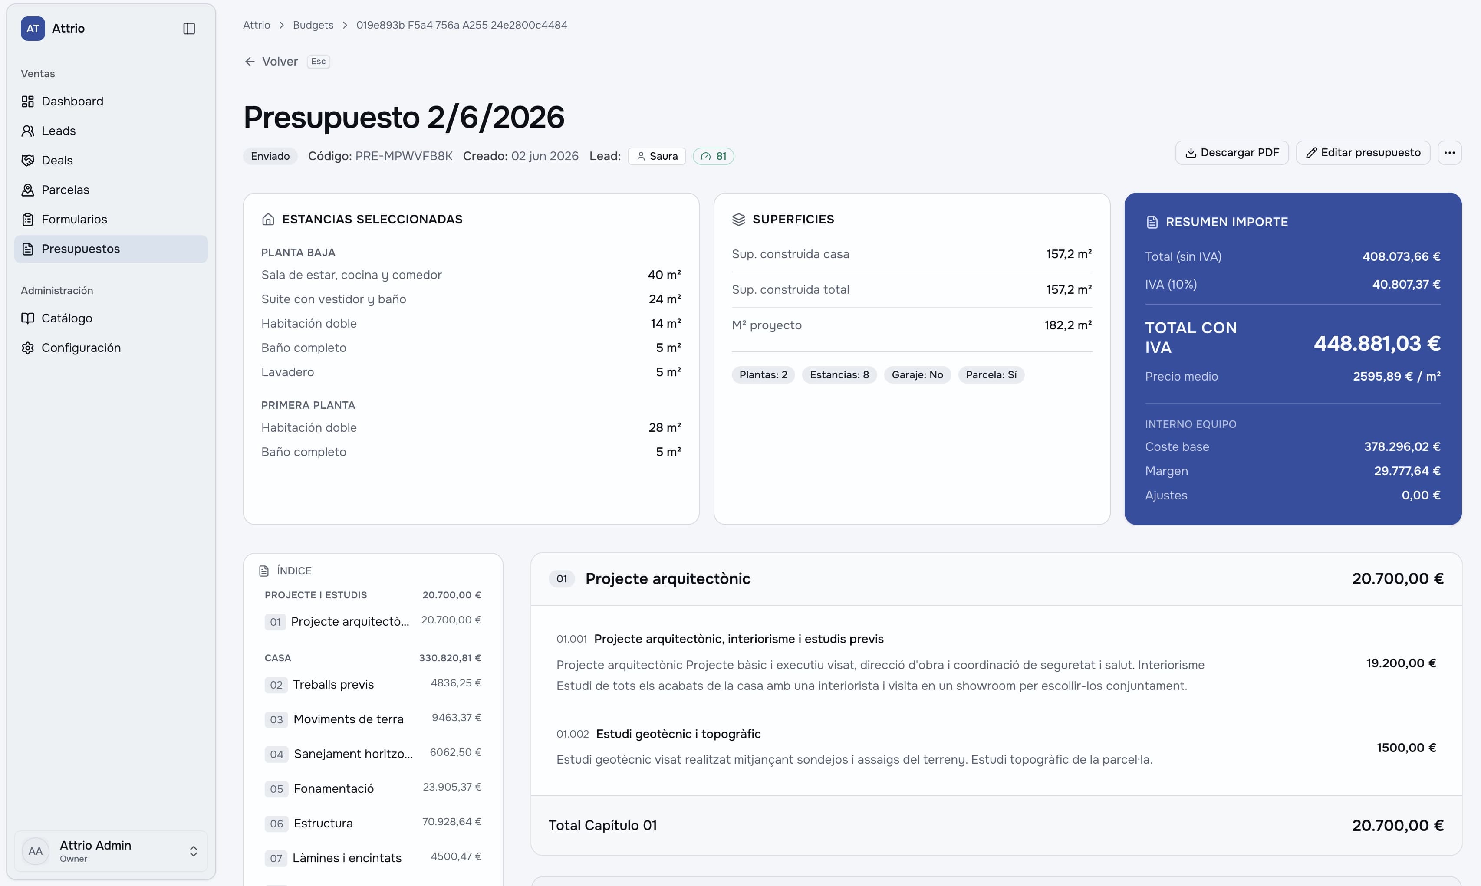This screenshot has height=886, width=1481.
Task: Click the Superficies layers icon
Action: coord(739,220)
